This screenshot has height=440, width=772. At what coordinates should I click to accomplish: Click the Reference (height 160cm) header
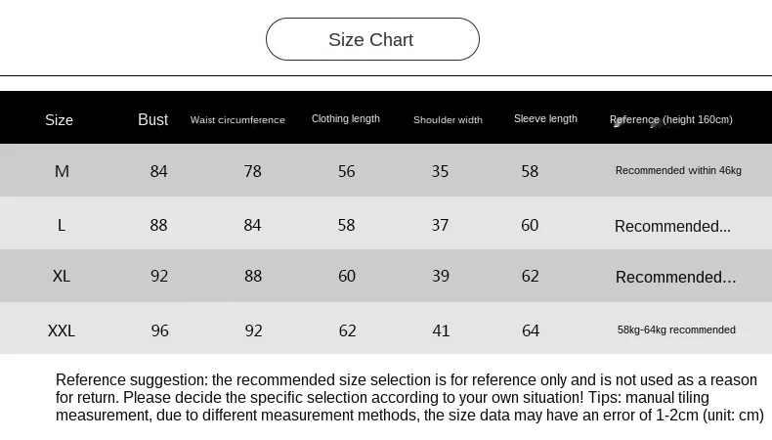(671, 119)
